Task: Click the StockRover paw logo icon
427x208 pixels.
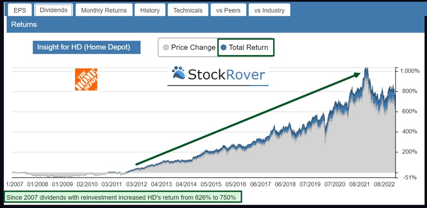Action: click(178, 74)
